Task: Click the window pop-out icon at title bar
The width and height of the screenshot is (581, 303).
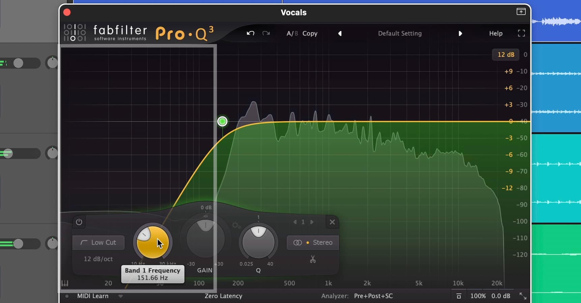Action: [521, 12]
